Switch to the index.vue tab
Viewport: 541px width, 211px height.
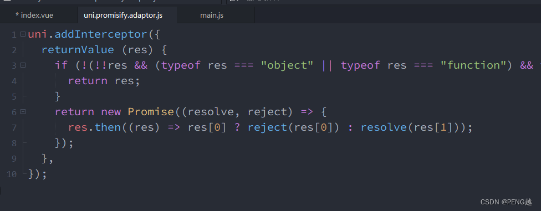[34, 16]
